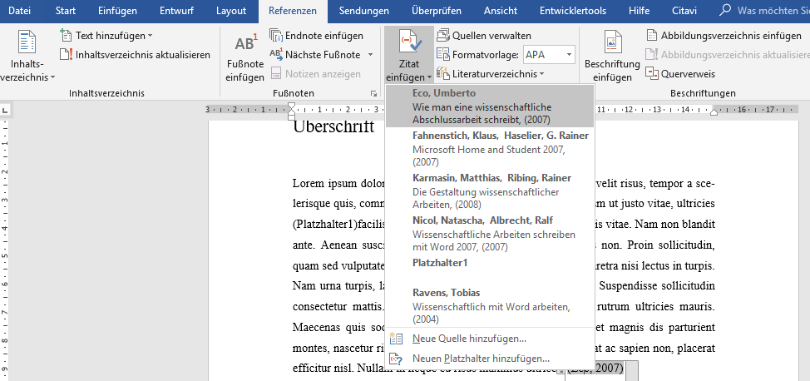This screenshot has height=381, width=810.
Task: Switch to the Layout tab
Action: click(x=231, y=11)
